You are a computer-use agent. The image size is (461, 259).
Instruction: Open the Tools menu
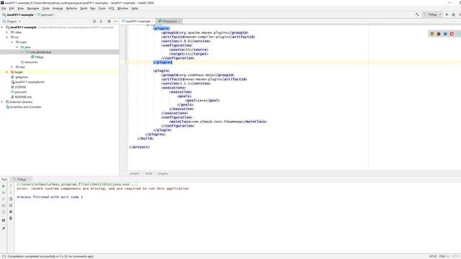pos(102,9)
